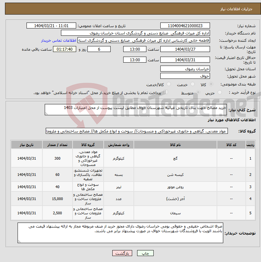
Task: Click the شرح کلی نیاز description textarea
Action: pyautogui.click(x=136, y=110)
